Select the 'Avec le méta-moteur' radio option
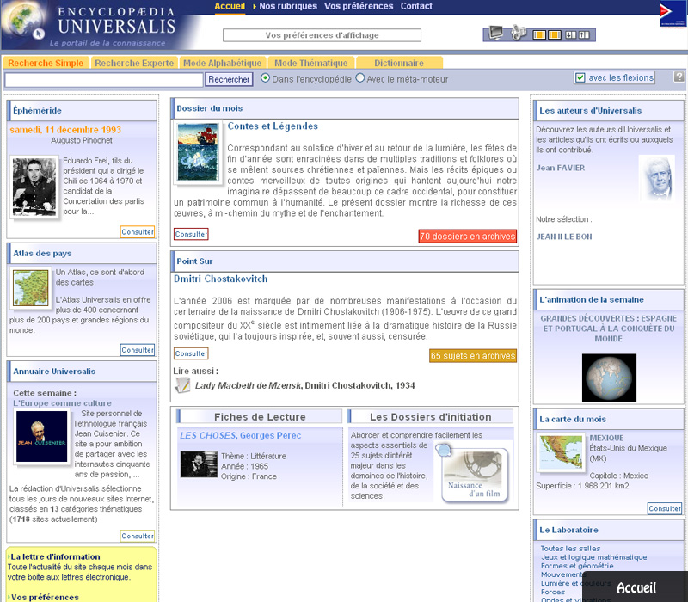 (x=360, y=78)
